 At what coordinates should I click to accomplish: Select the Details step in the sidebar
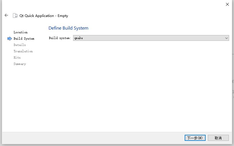(19, 45)
